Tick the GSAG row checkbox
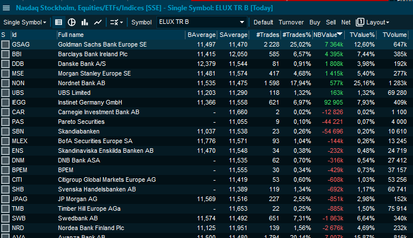This screenshot has height=238, width=413. pyautogui.click(x=5, y=44)
